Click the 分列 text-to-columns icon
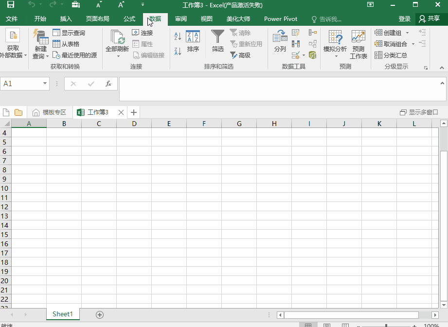 (280, 41)
